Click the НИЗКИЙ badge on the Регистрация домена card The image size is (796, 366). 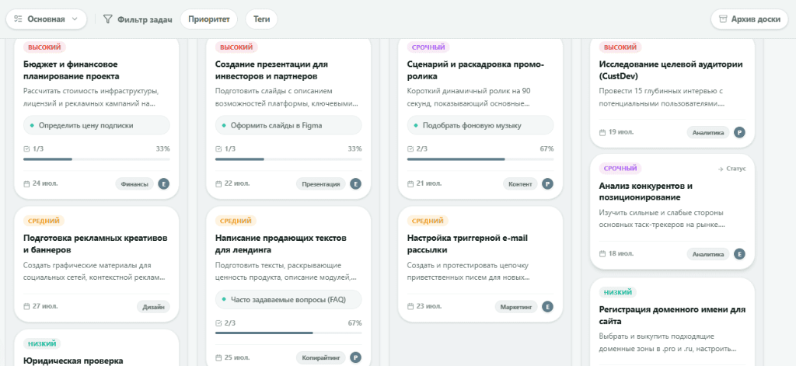pyautogui.click(x=618, y=292)
